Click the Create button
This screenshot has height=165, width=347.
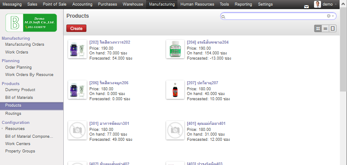point(76,28)
